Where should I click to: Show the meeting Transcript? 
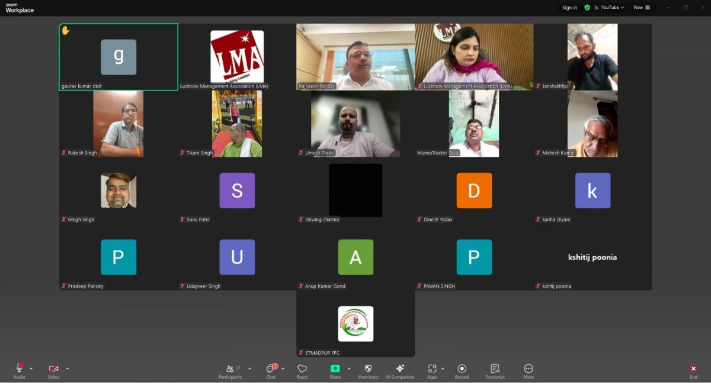coord(495,369)
